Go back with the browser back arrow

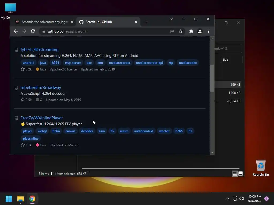point(16,31)
